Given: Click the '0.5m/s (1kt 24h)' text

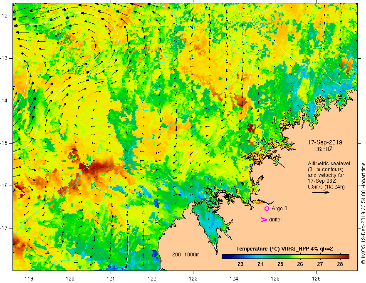Looking at the screenshot, I should pyautogui.click(x=326, y=186).
